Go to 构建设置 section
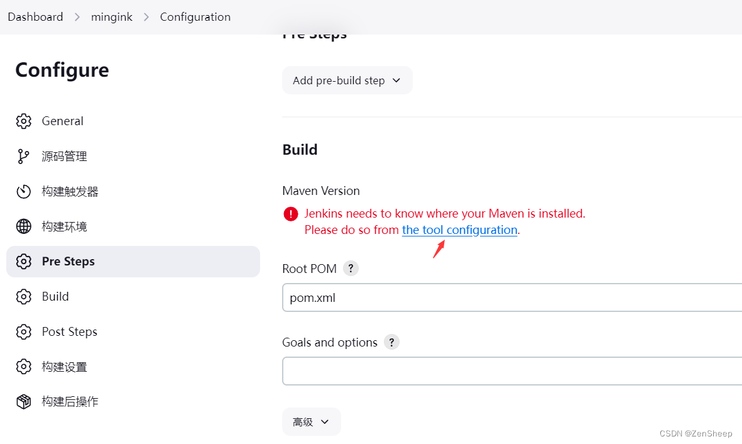The height and width of the screenshot is (444, 742). click(64, 367)
